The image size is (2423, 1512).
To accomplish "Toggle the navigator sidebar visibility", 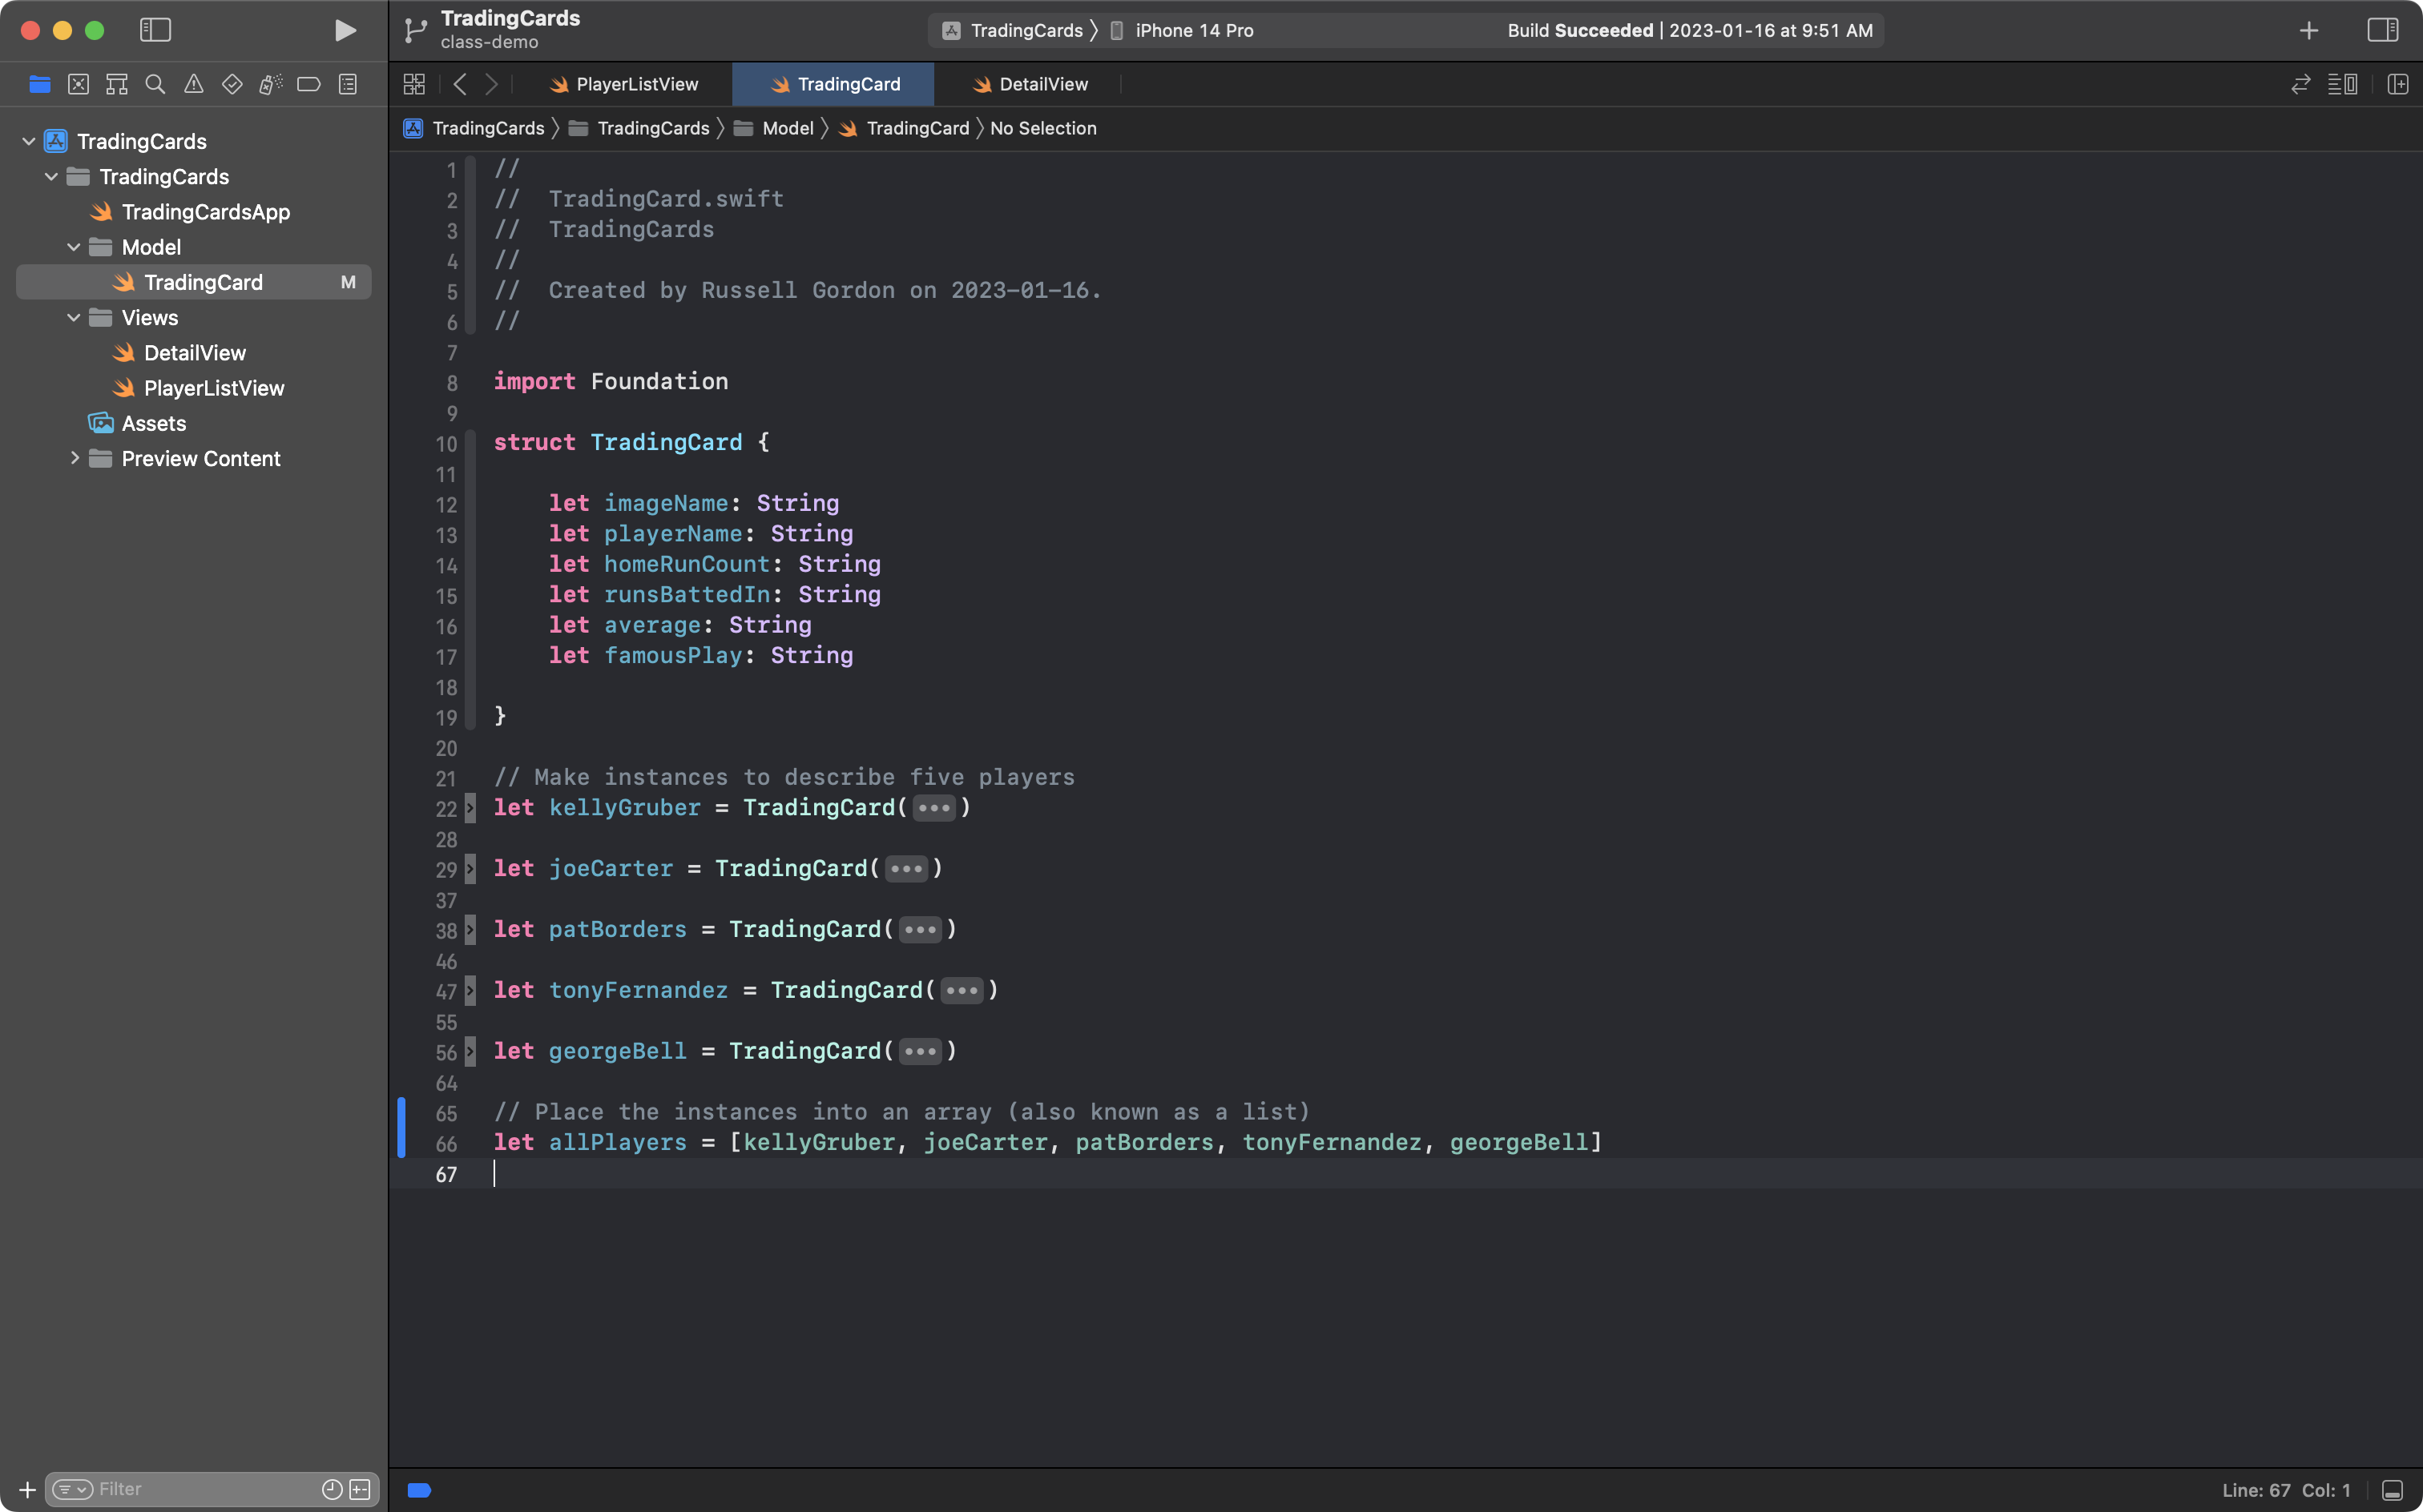I will tap(156, 30).
